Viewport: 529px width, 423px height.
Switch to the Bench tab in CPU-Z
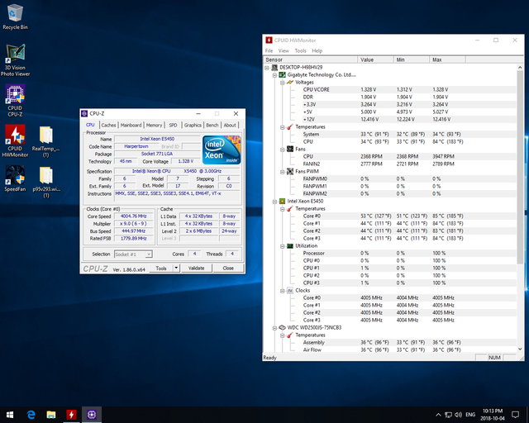click(x=212, y=125)
